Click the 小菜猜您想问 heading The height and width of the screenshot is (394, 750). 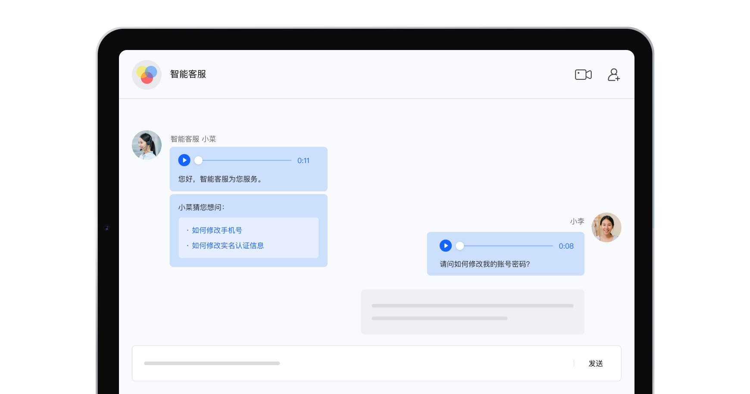201,207
